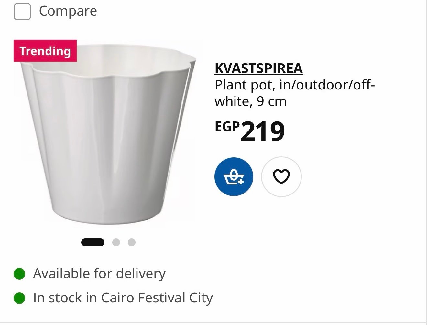Click the green in-stock status dot
The height and width of the screenshot is (325, 427).
(x=19, y=298)
